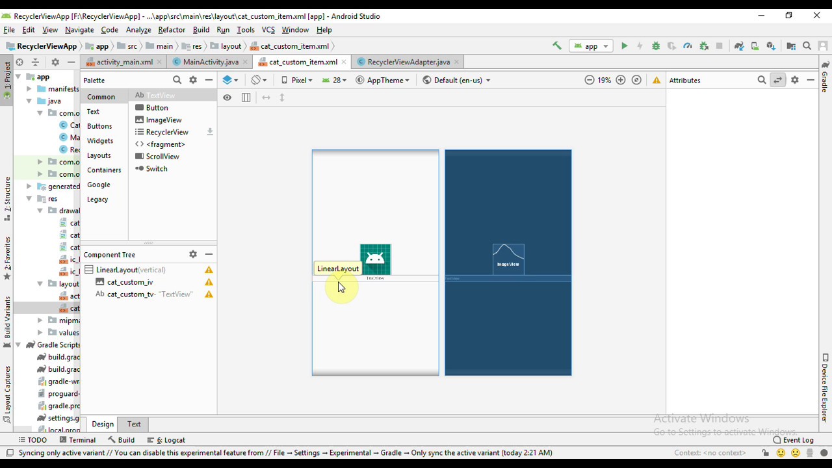Open the Refactor menu
The height and width of the screenshot is (468, 832).
[172, 30]
